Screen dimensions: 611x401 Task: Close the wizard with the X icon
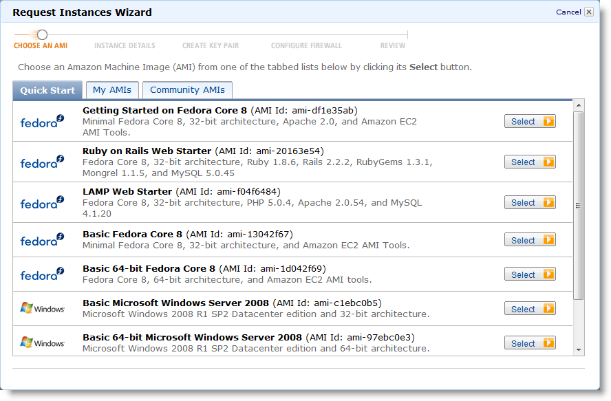pyautogui.click(x=589, y=12)
